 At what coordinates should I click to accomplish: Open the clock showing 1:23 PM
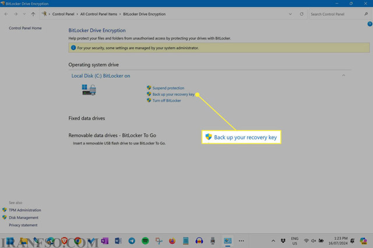(x=338, y=240)
